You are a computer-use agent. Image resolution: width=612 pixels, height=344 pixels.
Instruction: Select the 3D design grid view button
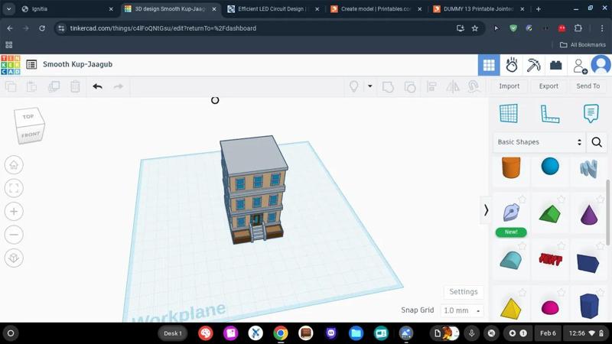tap(489, 65)
